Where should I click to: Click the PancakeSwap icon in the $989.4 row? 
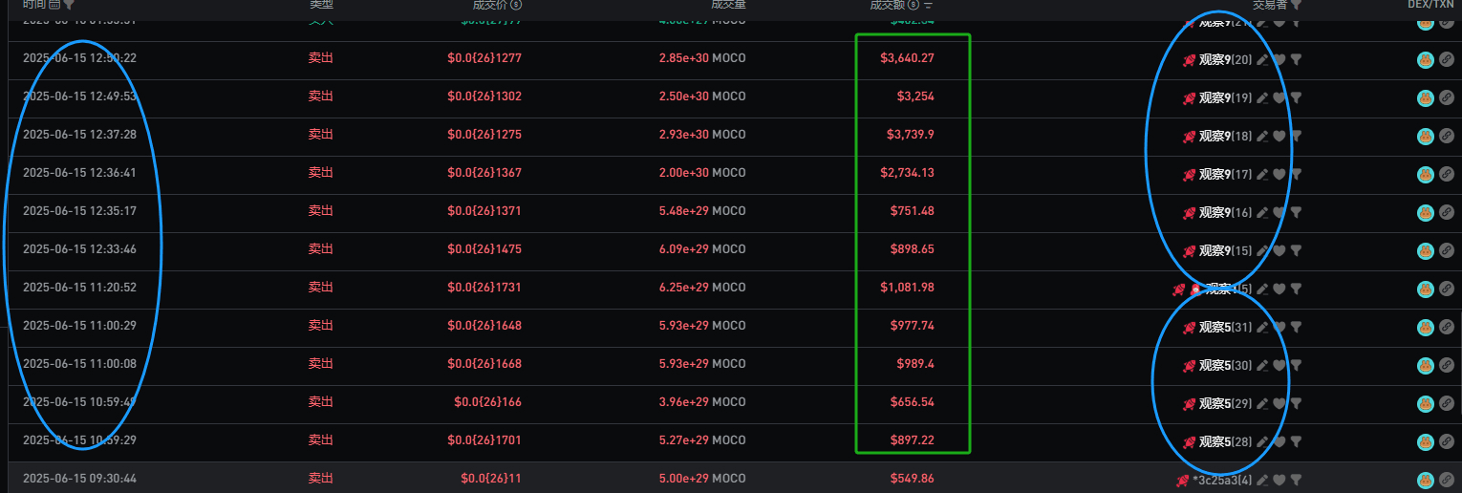tap(1425, 365)
